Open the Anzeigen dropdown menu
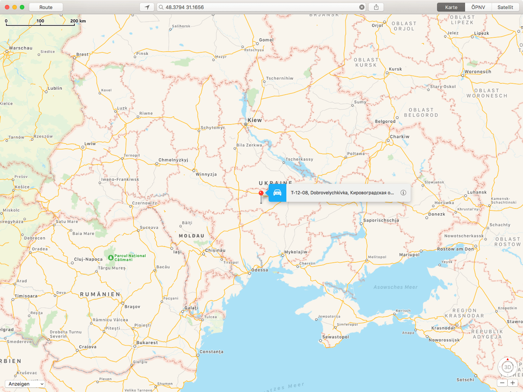The width and height of the screenshot is (523, 392). click(x=25, y=384)
